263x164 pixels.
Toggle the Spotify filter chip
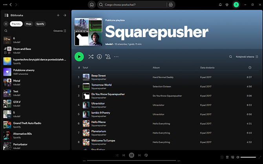coord(40,24)
